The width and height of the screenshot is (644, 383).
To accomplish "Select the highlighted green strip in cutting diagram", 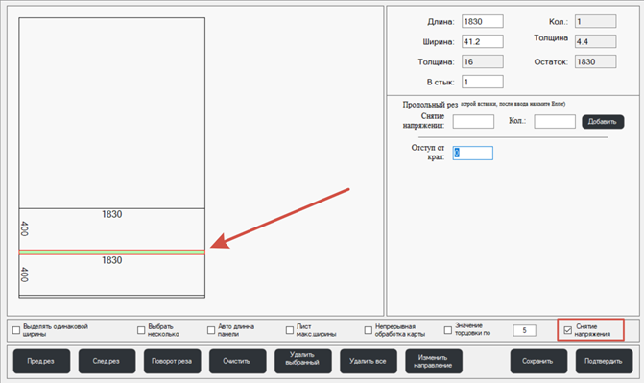I will coord(111,252).
